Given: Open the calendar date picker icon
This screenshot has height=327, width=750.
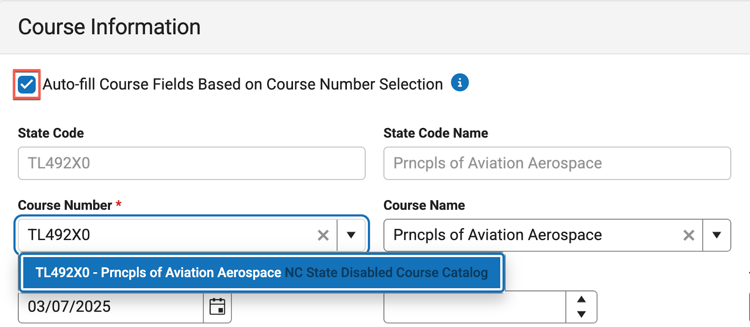Looking at the screenshot, I should pyautogui.click(x=217, y=307).
